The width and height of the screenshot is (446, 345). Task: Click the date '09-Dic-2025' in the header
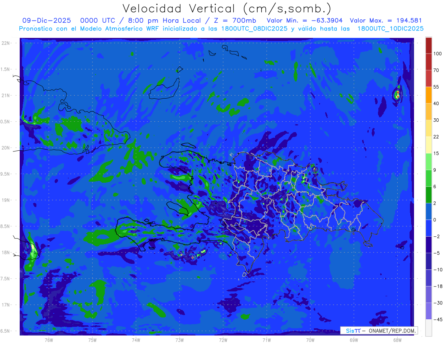pyautogui.click(x=46, y=20)
